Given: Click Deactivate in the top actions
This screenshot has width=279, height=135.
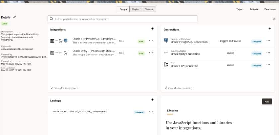Looking at the screenshot, I should click(270, 9).
